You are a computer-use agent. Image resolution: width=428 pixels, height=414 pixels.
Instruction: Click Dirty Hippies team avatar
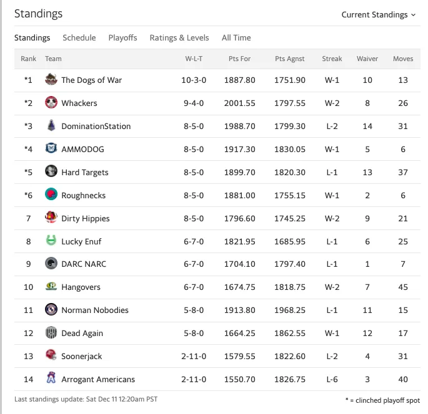51,218
